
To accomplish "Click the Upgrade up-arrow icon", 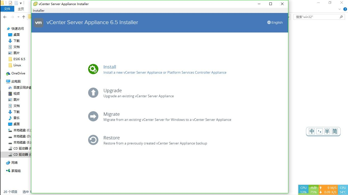I will tap(93, 93).
